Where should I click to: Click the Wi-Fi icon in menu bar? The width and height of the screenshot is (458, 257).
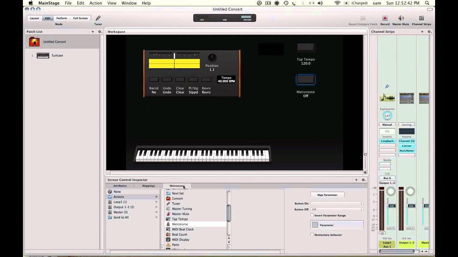pos(337,3)
